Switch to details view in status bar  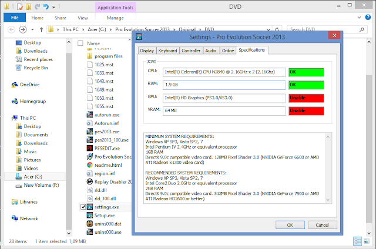coord(358,241)
